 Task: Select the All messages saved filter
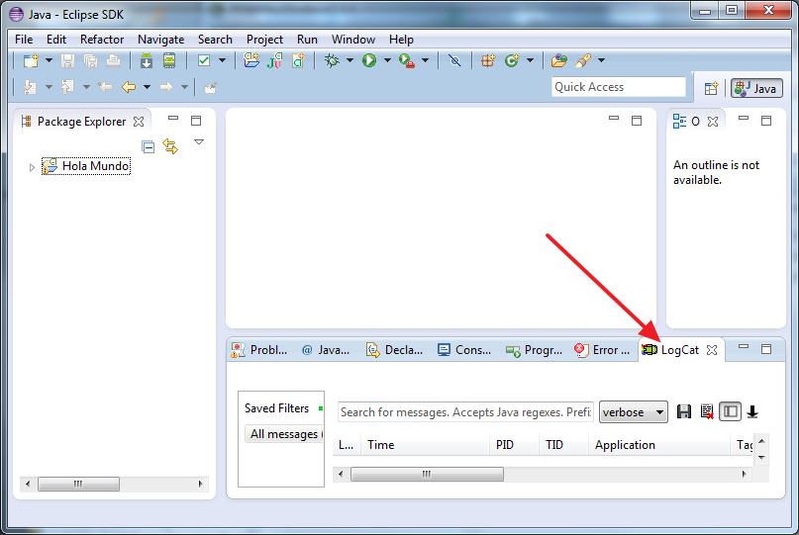tap(283, 434)
